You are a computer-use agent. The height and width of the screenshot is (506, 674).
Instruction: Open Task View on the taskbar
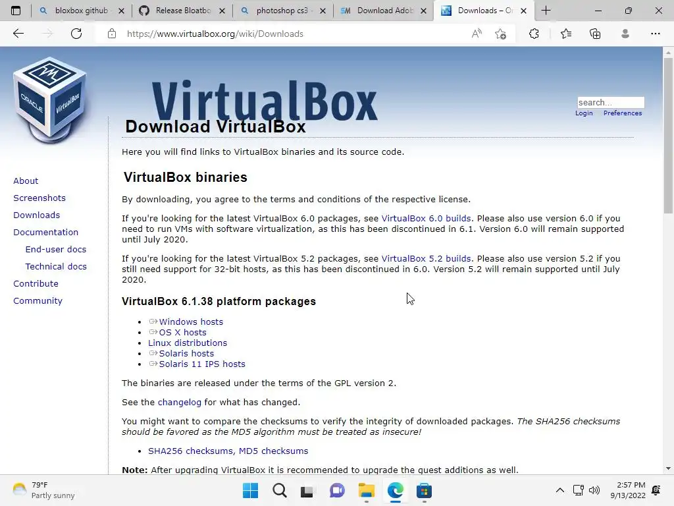(307, 490)
